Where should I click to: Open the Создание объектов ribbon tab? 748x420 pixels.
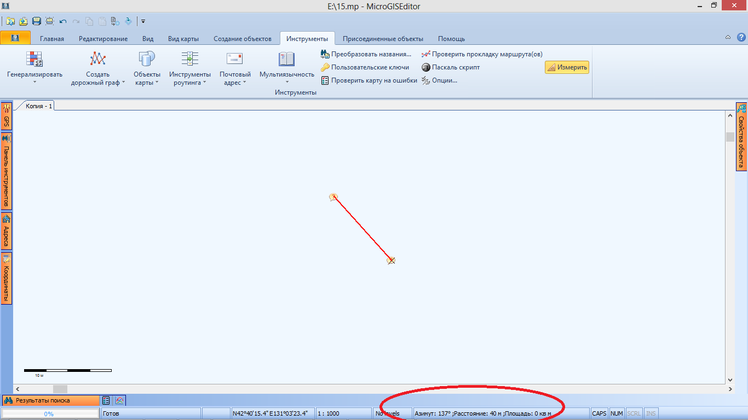point(242,39)
